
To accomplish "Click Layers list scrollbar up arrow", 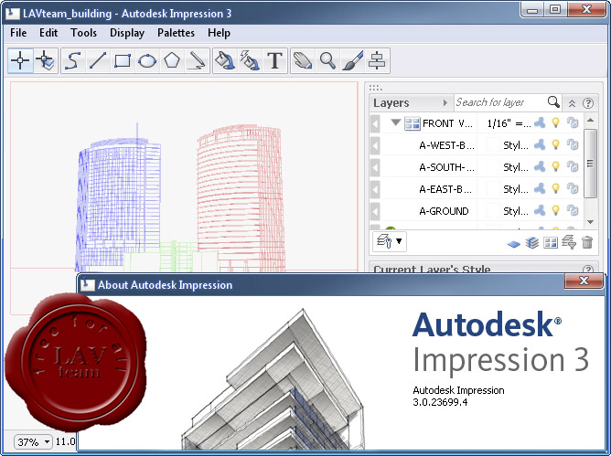I will point(590,120).
